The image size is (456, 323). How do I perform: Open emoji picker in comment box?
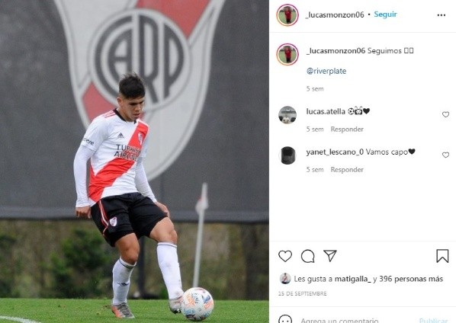(x=285, y=319)
